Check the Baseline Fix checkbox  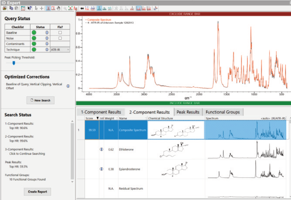pos(60,33)
